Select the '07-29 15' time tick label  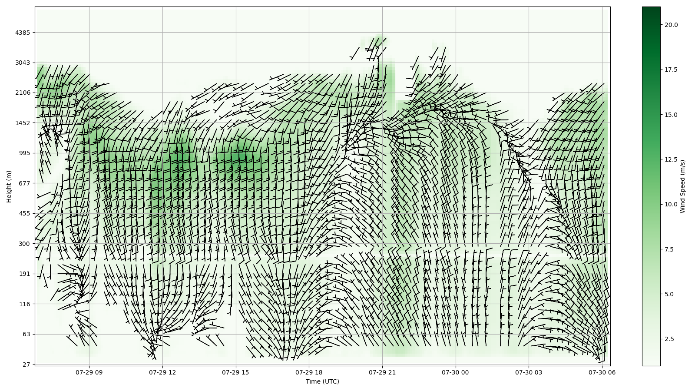pos(236,372)
